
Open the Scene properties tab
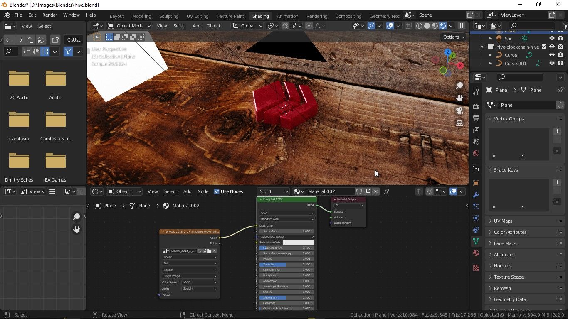[476, 142]
